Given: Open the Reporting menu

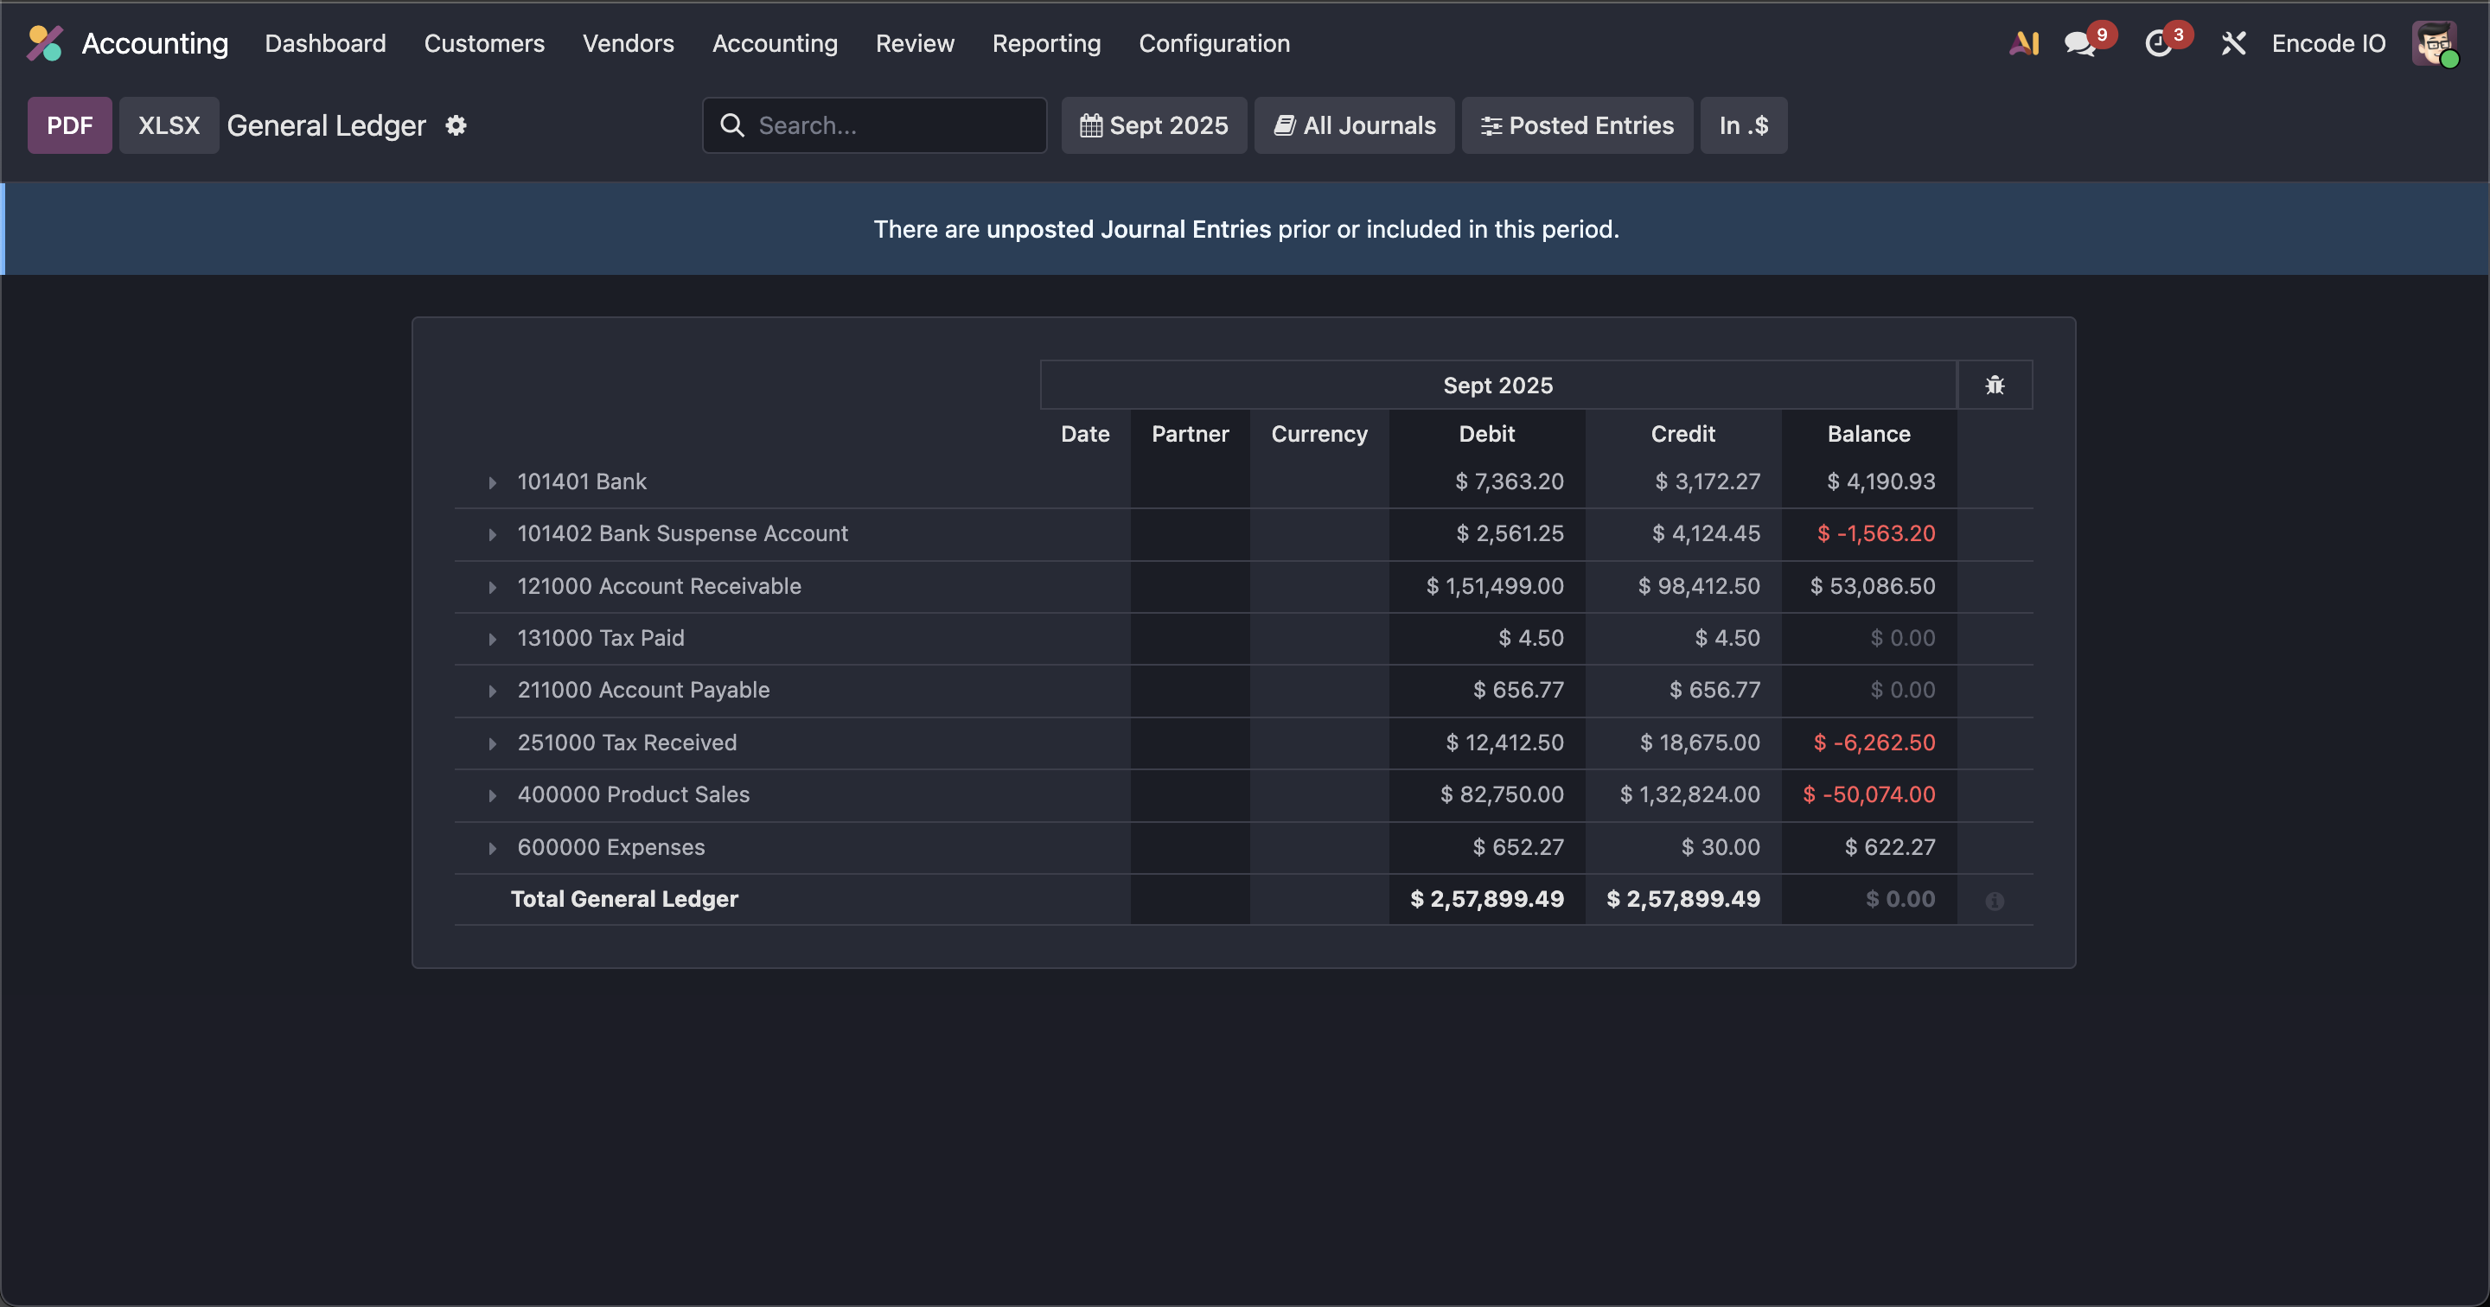Looking at the screenshot, I should (1046, 43).
